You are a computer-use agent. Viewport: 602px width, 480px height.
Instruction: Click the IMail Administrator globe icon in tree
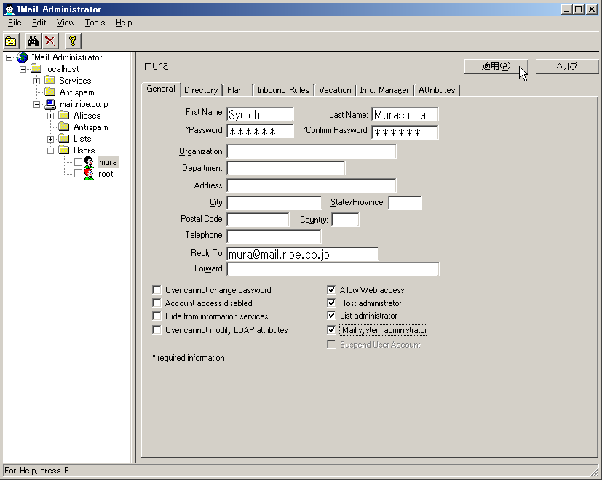point(23,57)
